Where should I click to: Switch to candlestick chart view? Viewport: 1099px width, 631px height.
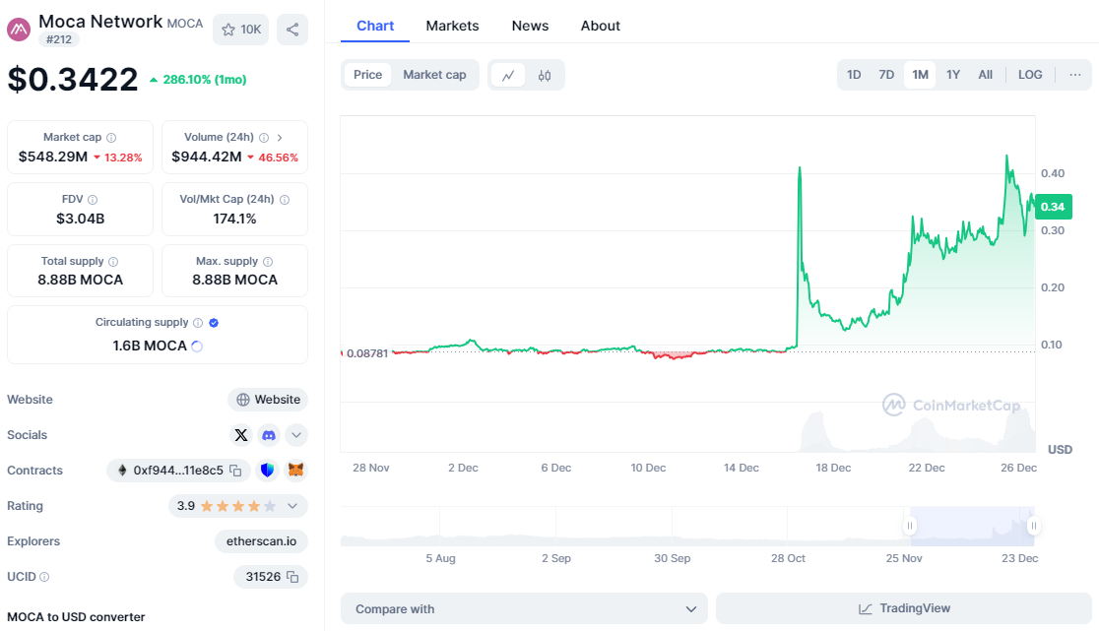[x=545, y=75]
